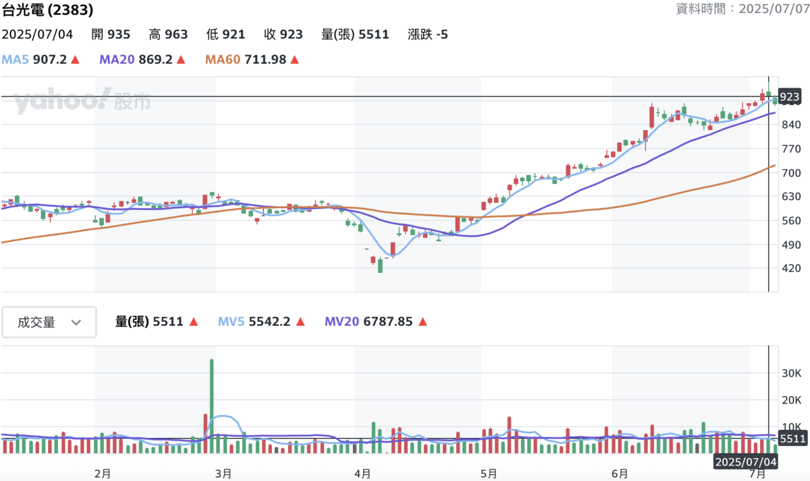Viewport: 810px width, 481px height.
Task: Click the 5月 month label on the time axis
Action: 489,474
